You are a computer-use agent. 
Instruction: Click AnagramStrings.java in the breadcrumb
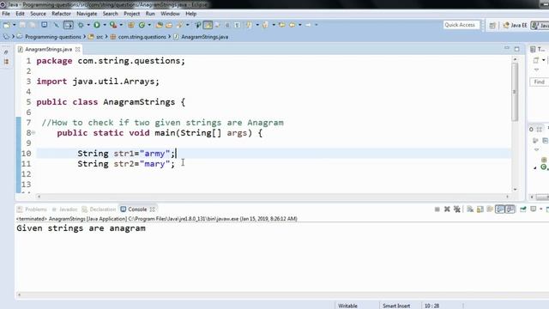(x=204, y=37)
